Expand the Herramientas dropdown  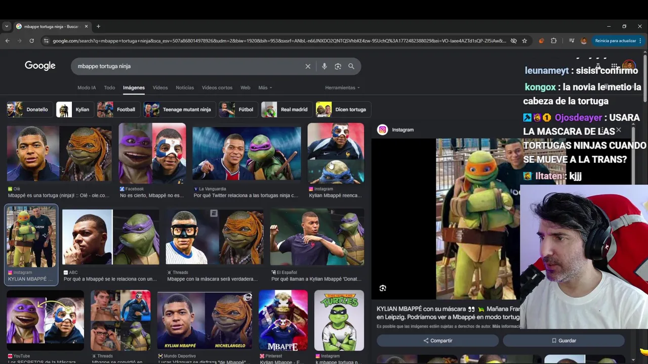point(342,87)
